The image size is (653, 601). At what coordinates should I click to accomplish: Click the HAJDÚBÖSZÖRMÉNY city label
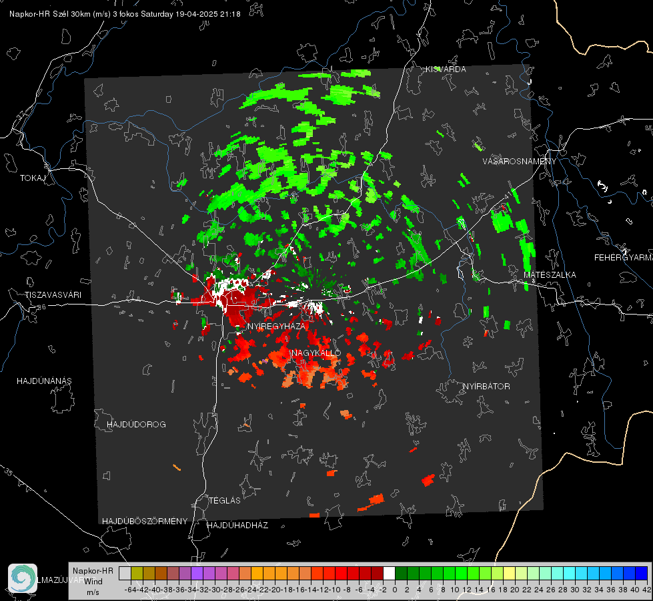tap(145, 521)
